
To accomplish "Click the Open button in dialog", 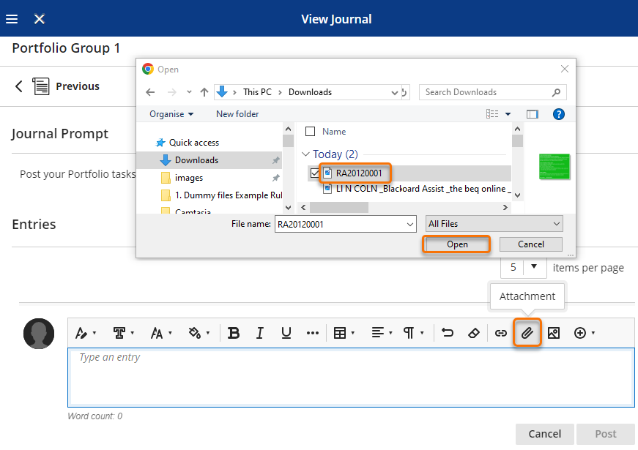I will [x=456, y=244].
